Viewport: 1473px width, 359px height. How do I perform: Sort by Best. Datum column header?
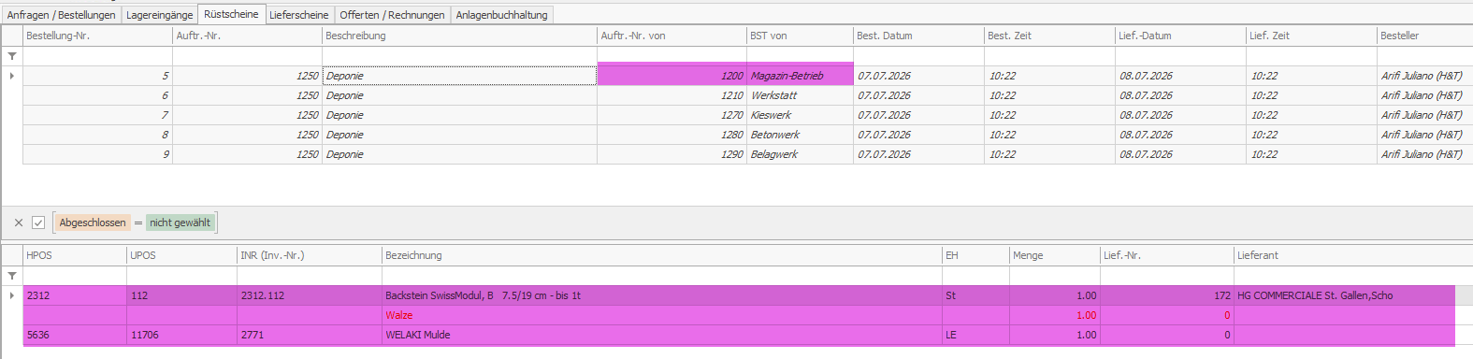[x=918, y=36]
